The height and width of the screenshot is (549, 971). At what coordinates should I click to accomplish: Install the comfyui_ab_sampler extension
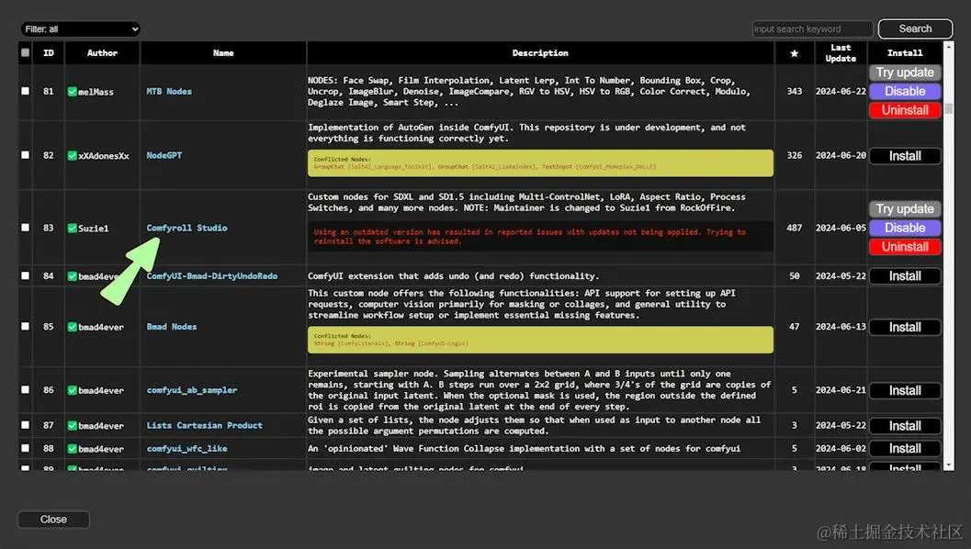tap(905, 390)
